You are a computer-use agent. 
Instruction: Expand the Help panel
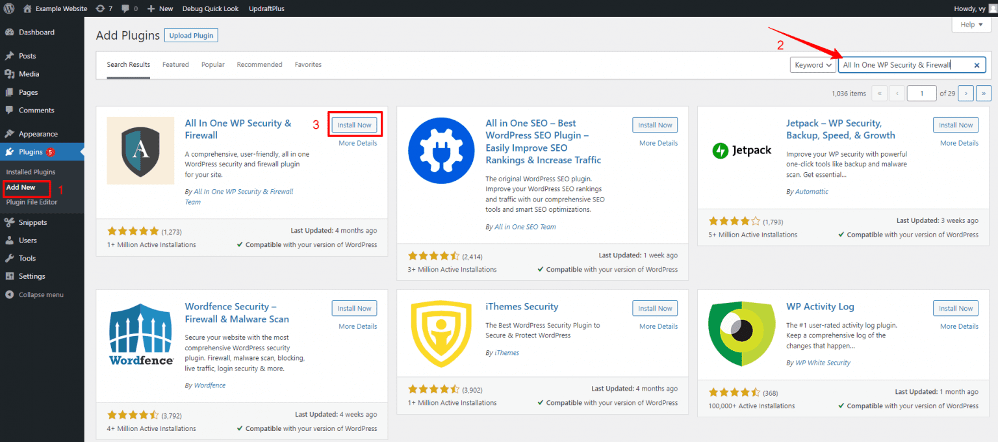tap(971, 25)
